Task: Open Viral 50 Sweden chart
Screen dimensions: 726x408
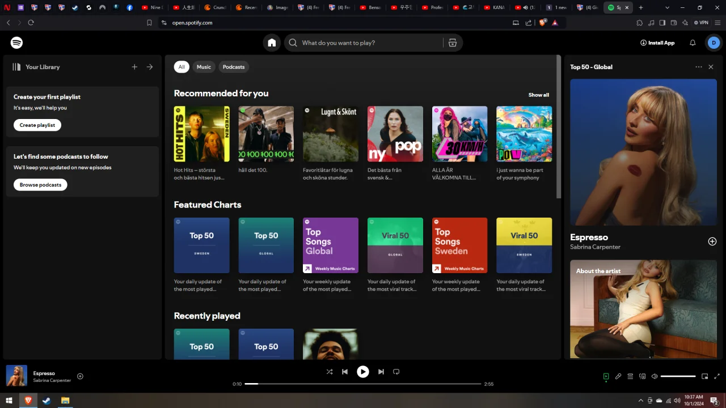Action: click(524, 255)
